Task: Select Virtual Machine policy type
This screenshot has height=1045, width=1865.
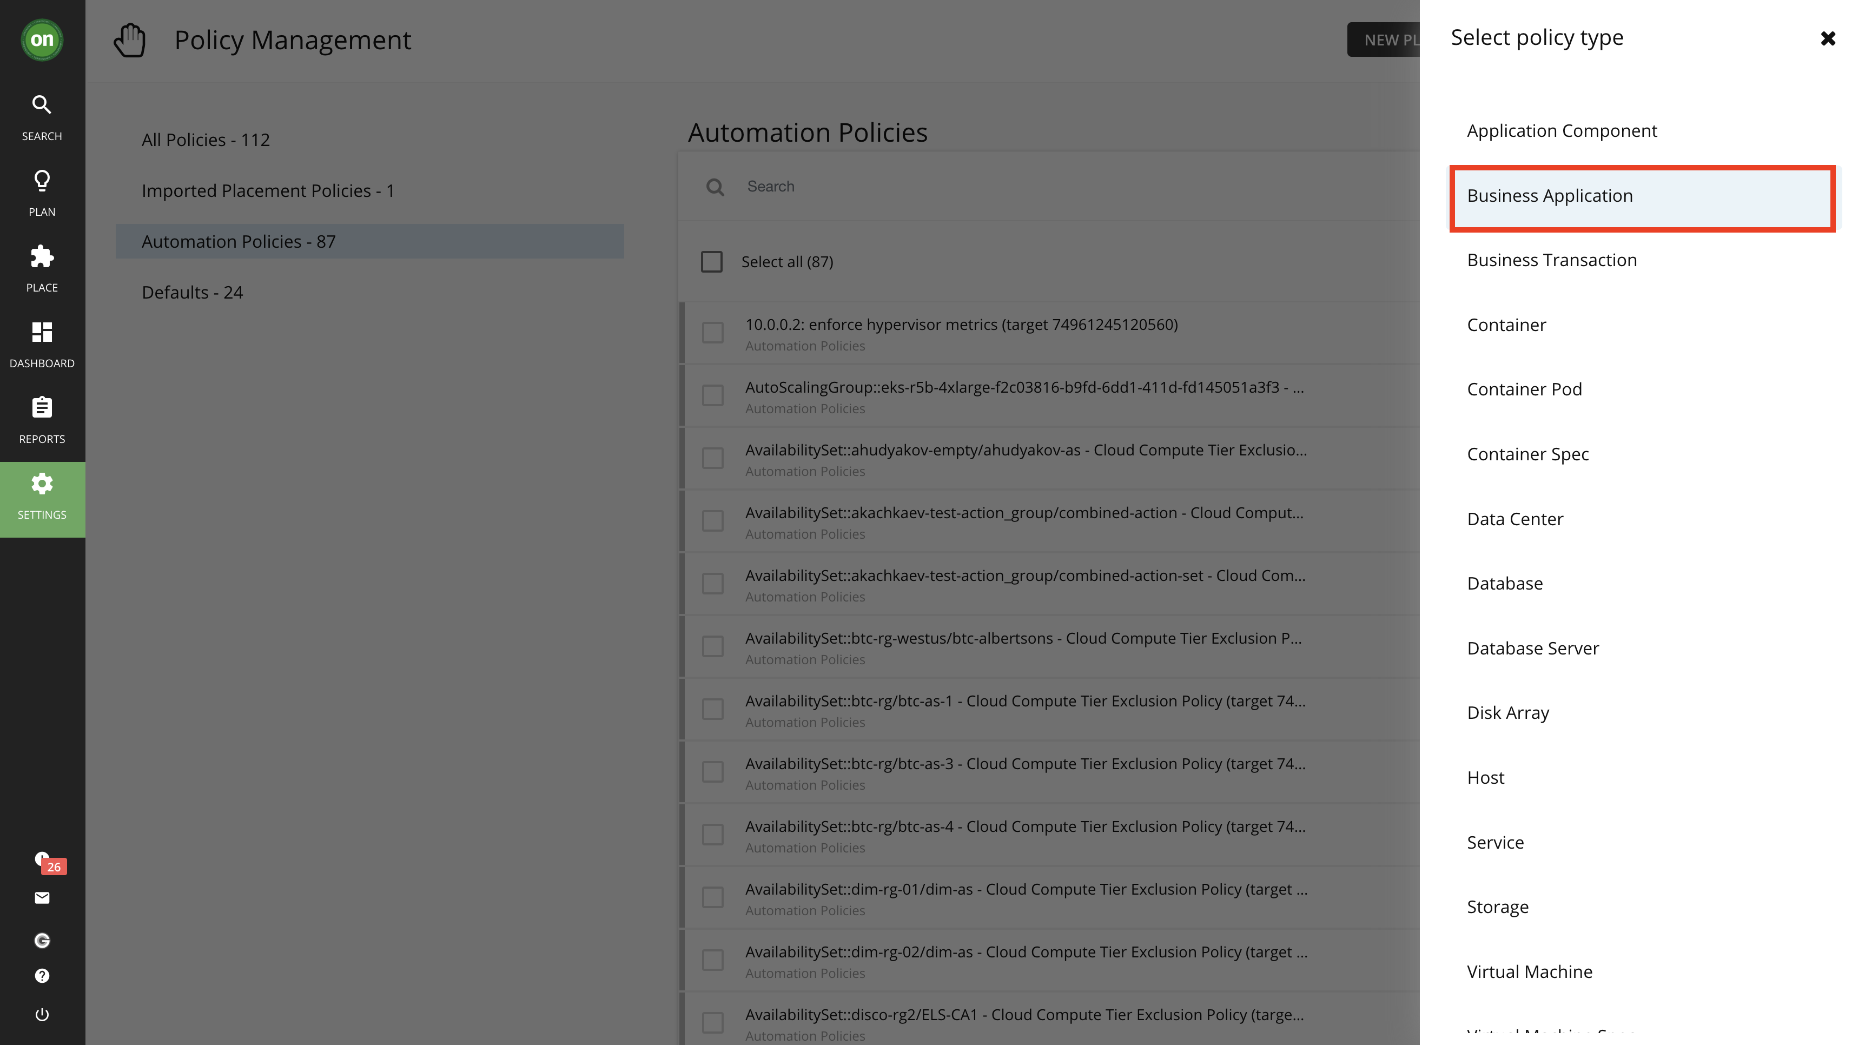Action: (1529, 972)
